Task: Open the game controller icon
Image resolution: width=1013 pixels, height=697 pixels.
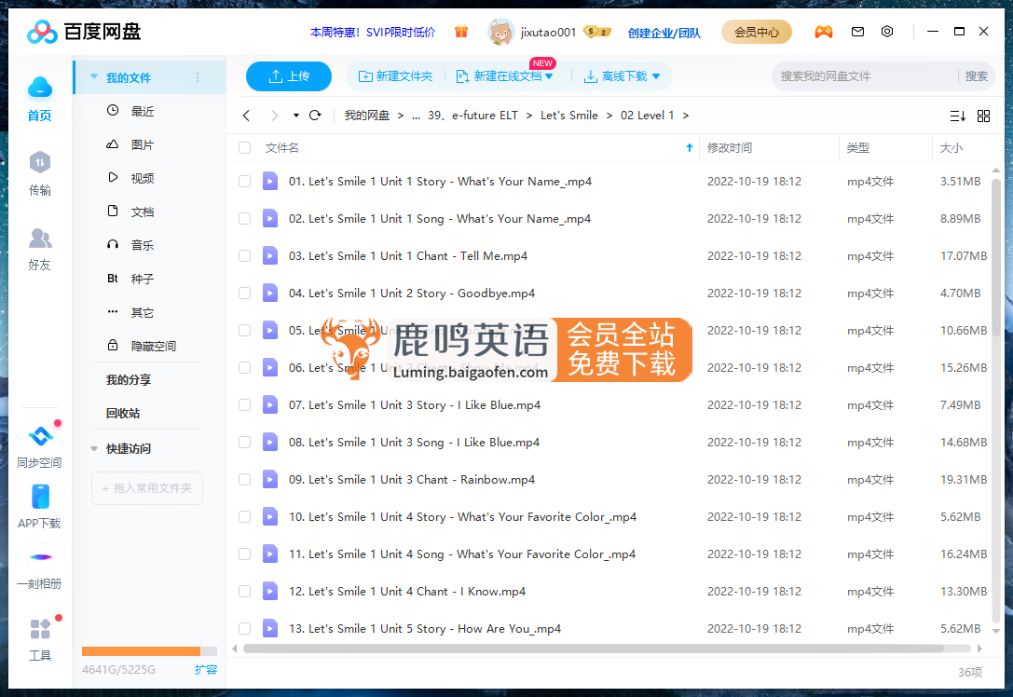Action: (x=824, y=32)
